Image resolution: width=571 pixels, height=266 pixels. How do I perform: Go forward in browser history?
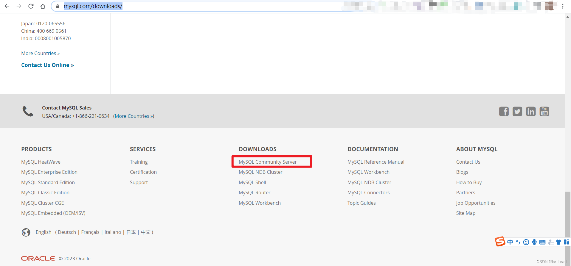(x=19, y=6)
